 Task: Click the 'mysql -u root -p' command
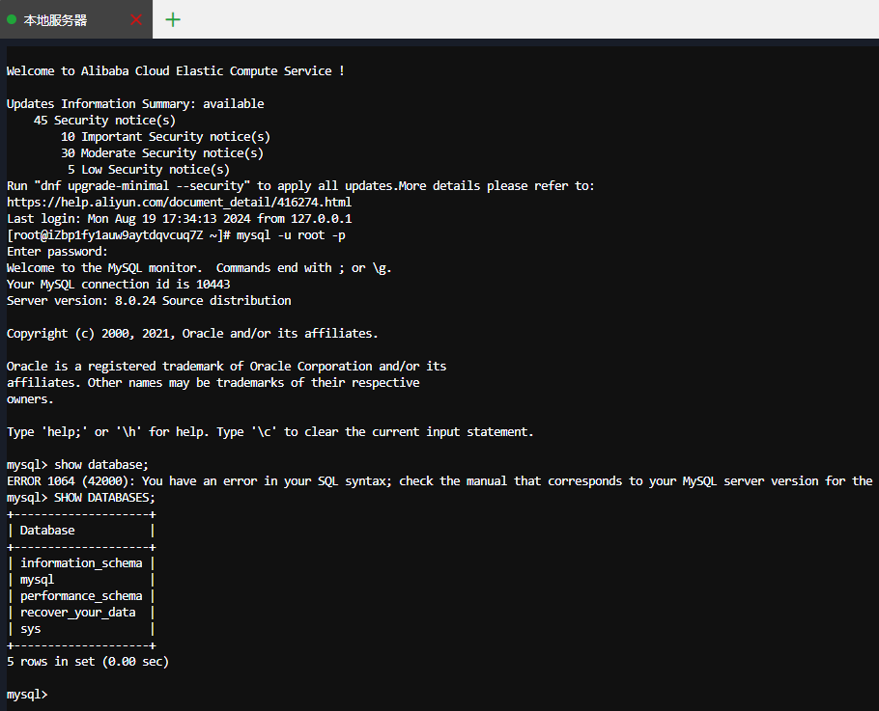(x=291, y=235)
